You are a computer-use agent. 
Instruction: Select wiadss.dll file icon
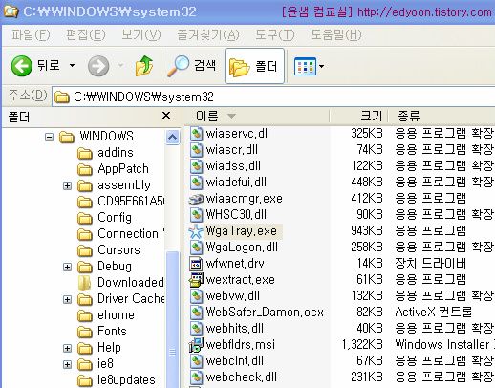pos(196,166)
